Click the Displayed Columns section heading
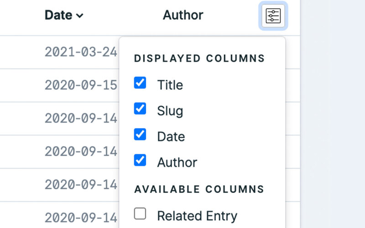Screen dimensions: 365x228 199,58
